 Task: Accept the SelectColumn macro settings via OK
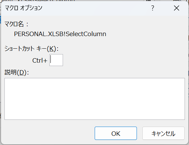[116, 133]
